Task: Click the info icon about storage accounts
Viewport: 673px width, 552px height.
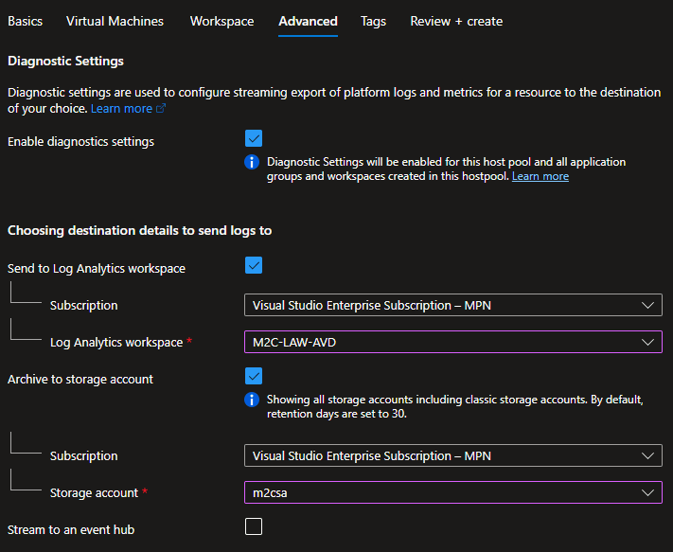Action: 252,400
